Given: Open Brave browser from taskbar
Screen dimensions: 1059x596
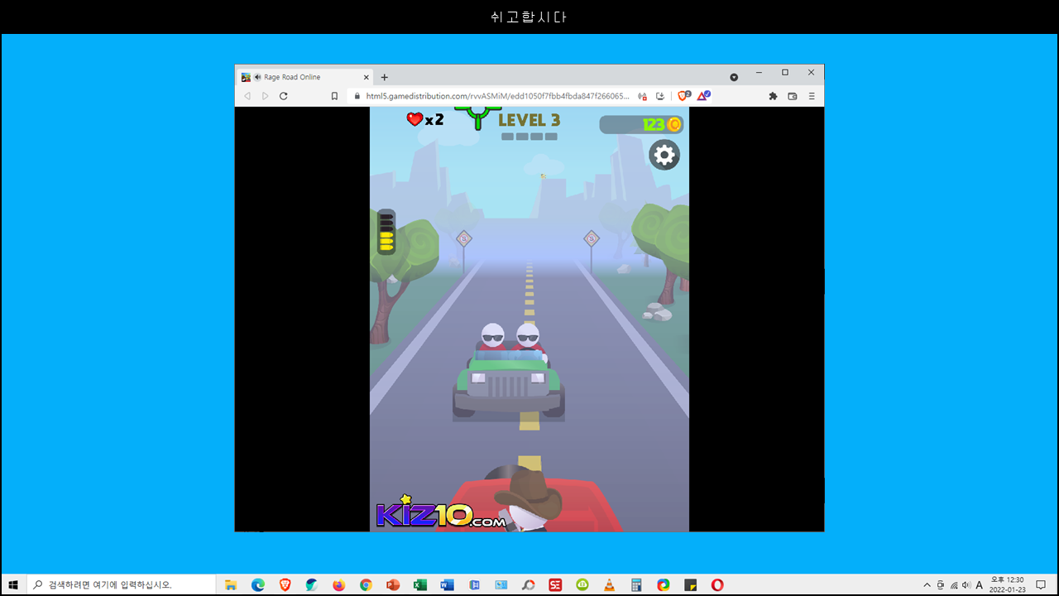Looking at the screenshot, I should 285,584.
